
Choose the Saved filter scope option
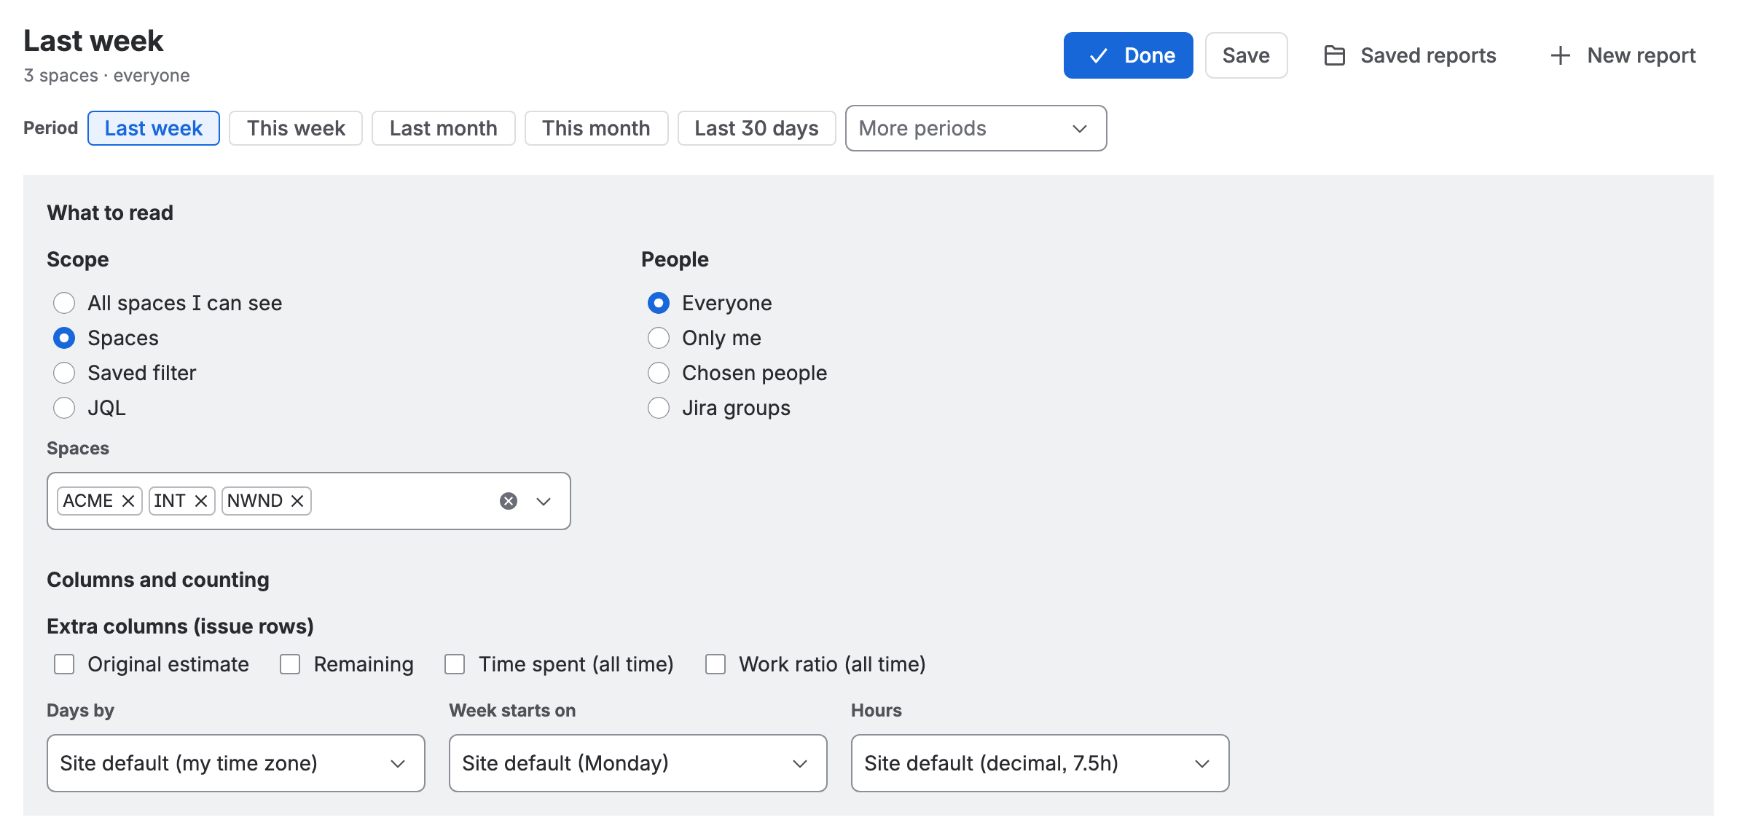pos(64,373)
